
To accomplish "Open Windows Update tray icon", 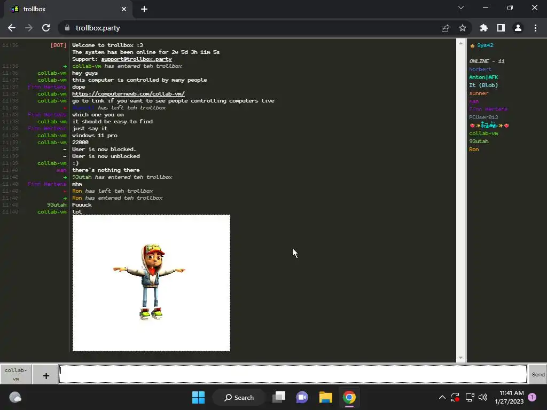I will tap(455, 397).
